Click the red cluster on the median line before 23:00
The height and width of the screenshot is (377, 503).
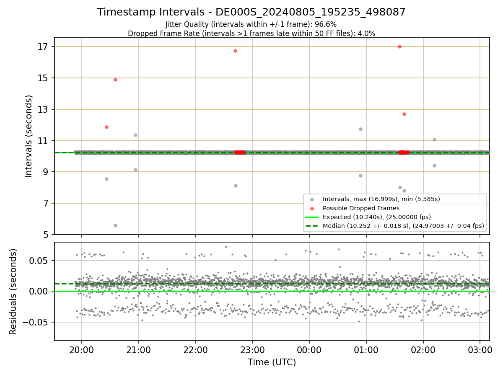point(239,152)
